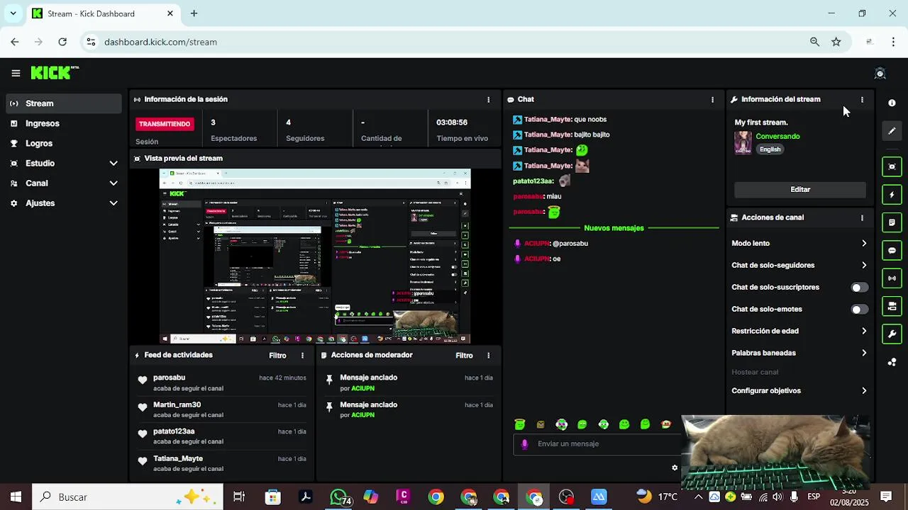This screenshot has height=510, width=908.
Task: Click the Conversando category thumbnail image
Action: pos(743,142)
